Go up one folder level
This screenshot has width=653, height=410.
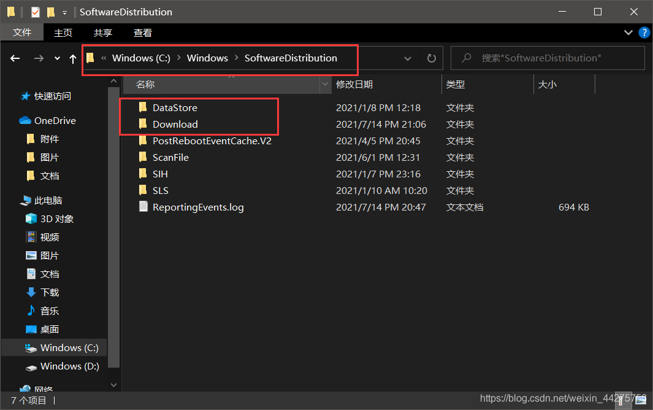point(73,58)
